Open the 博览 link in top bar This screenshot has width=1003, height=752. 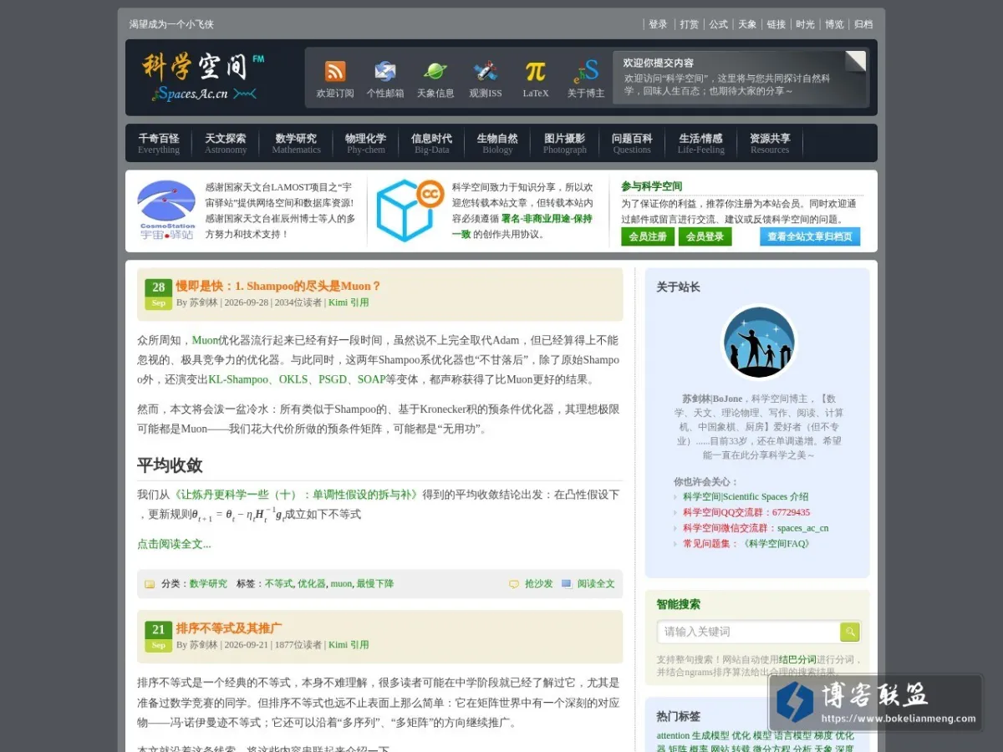[x=834, y=24]
